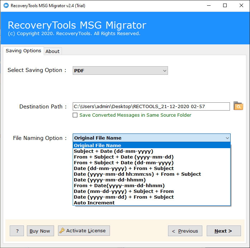The width and height of the screenshot is (250, 248).
Task: Choose Auto Increment naming option
Action: 152,203
